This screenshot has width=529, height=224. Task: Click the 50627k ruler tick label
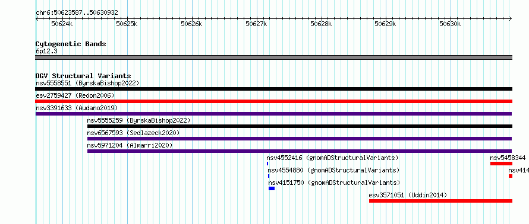coord(256,24)
